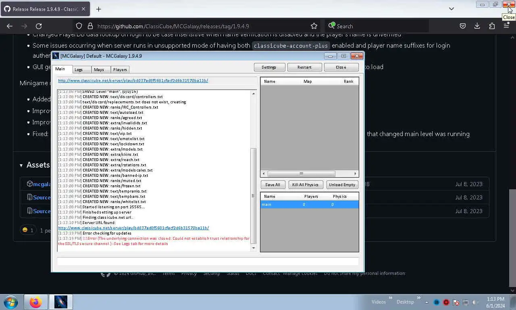
Task: Go back in Firefox with the back arrow
Action: tap(10, 26)
